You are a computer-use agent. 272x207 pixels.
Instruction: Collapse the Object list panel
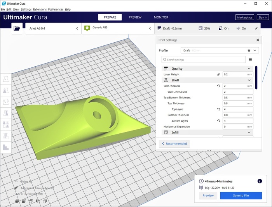click(17, 181)
